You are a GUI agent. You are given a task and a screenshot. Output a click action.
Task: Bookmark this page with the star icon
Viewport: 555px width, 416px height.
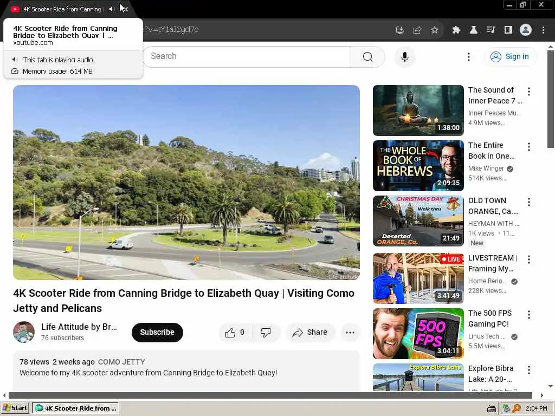coord(435,30)
